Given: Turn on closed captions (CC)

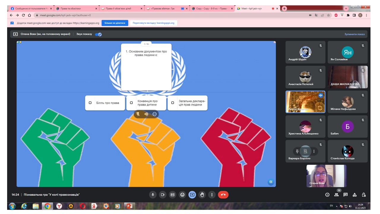Looking at the screenshot, I should (172, 195).
